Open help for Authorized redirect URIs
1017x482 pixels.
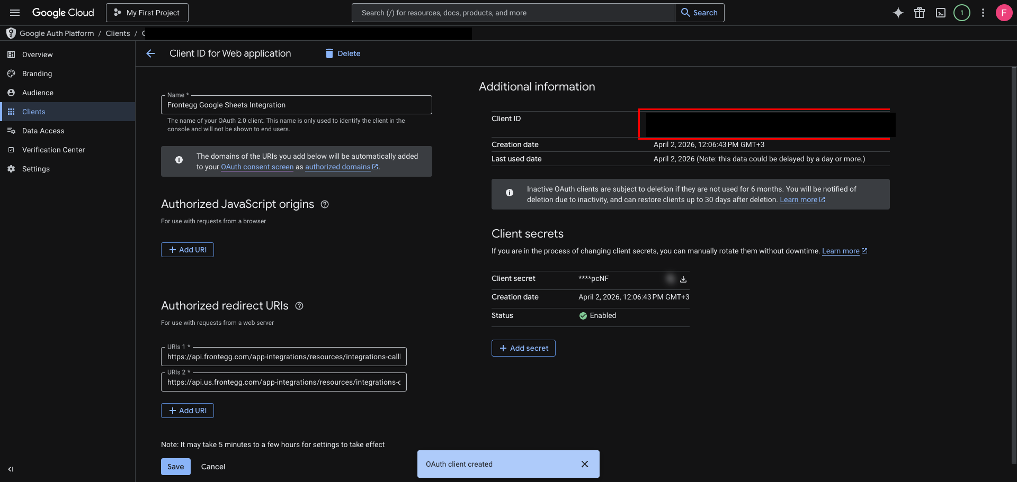tap(299, 306)
